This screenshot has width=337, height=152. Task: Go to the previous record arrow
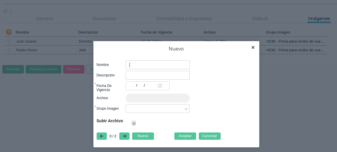click(102, 136)
